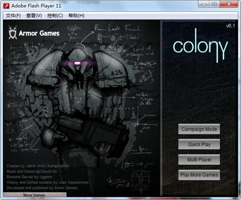Viewport: 241px width, 200px height.
Task: Select the Multi Player button
Action: [x=199, y=160]
